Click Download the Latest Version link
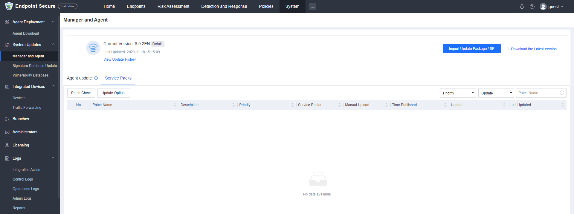 click(x=534, y=49)
